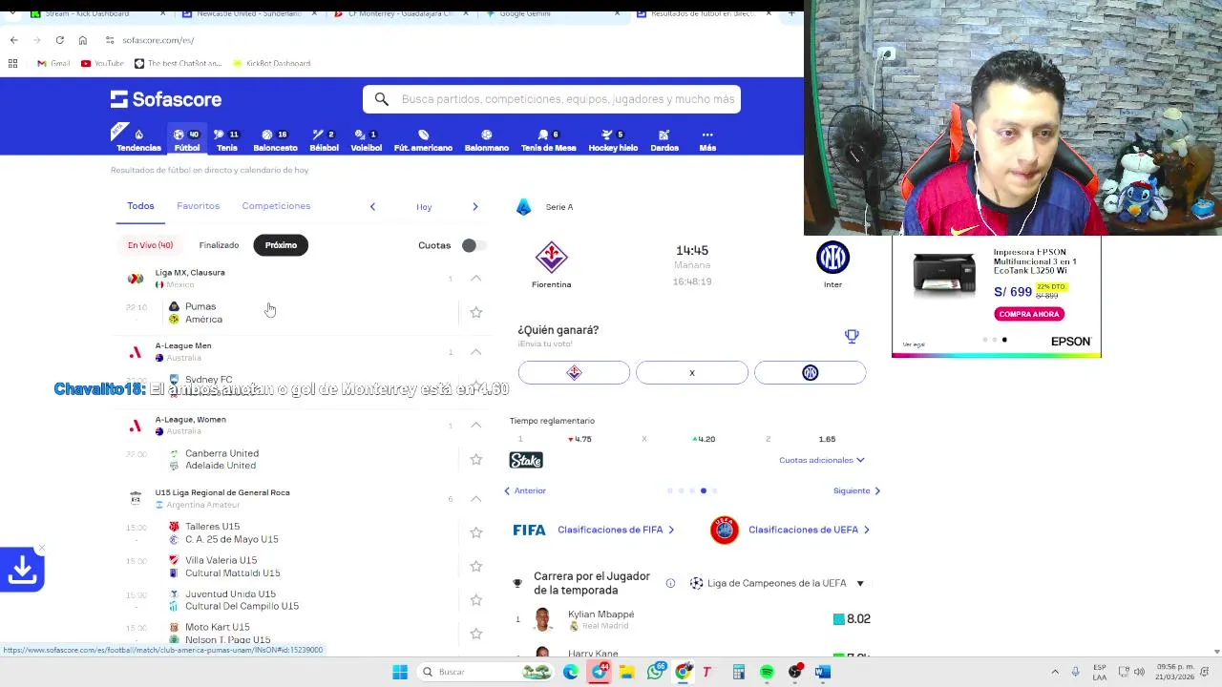
Task: Open the Hoy date picker
Action: (x=424, y=206)
